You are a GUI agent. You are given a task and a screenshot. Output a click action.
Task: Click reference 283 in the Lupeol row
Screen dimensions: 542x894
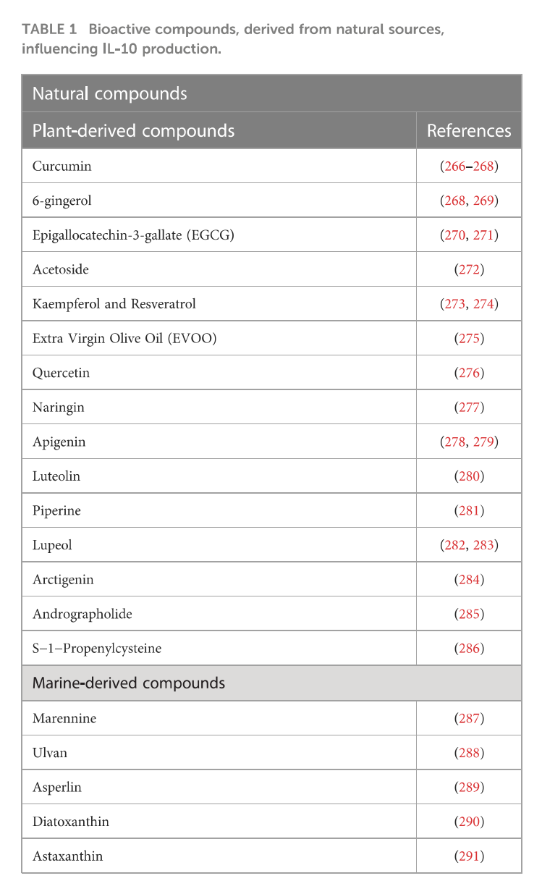point(483,545)
